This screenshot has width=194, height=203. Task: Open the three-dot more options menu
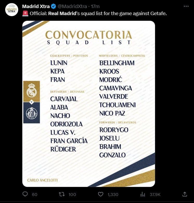tap(186, 6)
